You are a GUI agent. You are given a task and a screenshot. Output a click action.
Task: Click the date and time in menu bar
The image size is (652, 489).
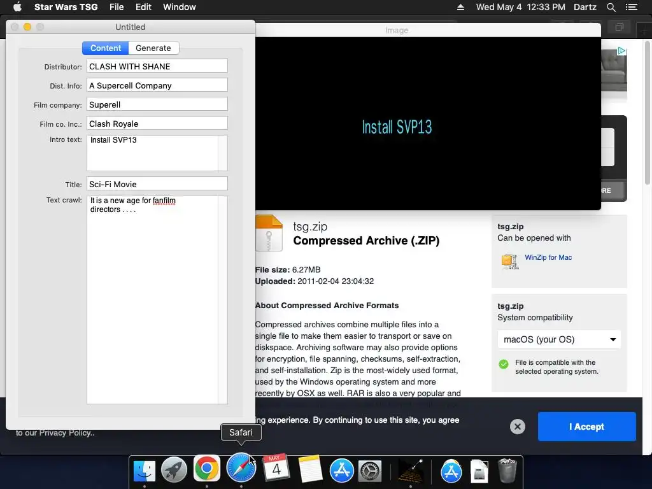coord(520,7)
